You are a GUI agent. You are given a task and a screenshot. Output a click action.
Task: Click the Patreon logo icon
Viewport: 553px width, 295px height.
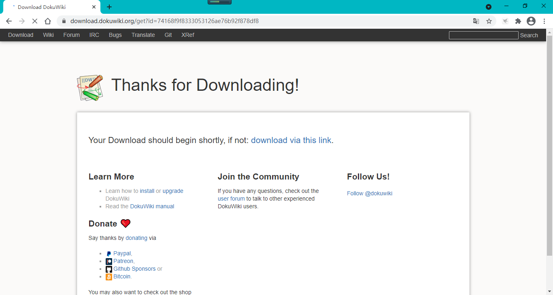tap(109, 261)
